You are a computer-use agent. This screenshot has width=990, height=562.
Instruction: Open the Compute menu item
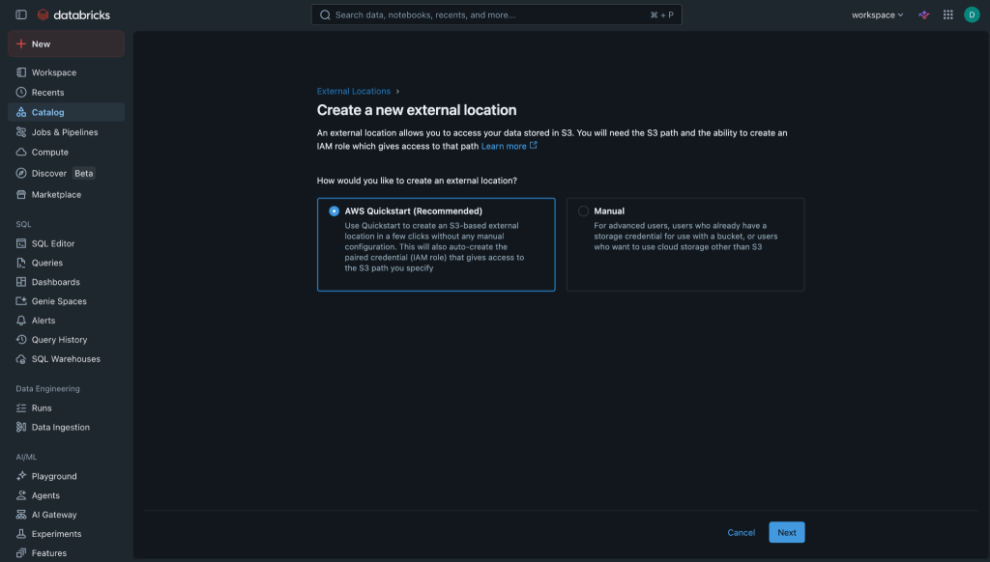click(x=67, y=152)
